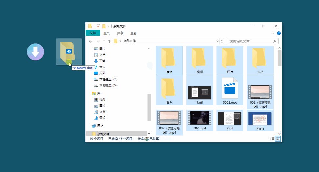Click the round download arrow desktop icon
The width and height of the screenshot is (319, 172).
(35, 52)
